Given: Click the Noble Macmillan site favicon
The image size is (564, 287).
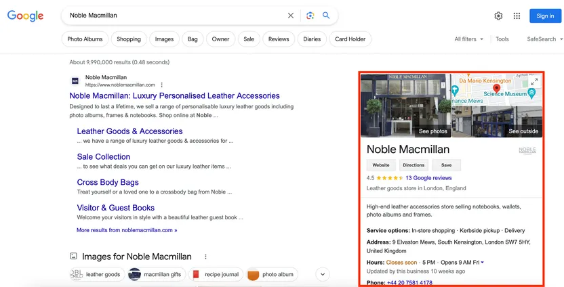Looking at the screenshot, I should click(75, 81).
